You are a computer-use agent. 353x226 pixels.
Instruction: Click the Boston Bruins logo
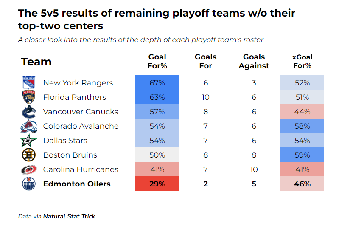(x=28, y=155)
